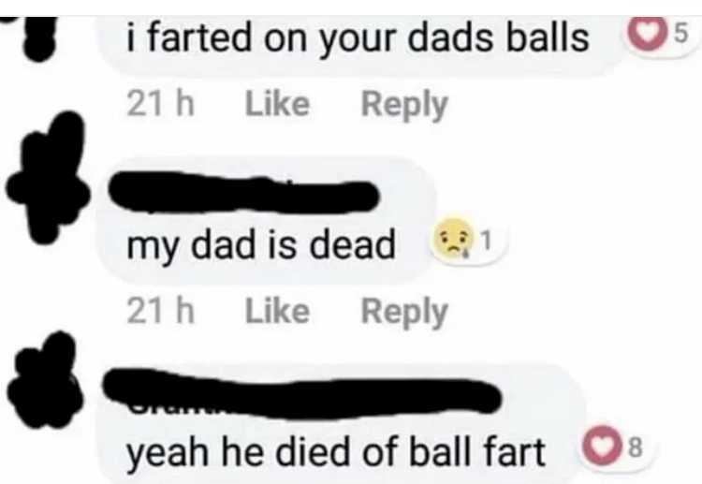Click the sad reaction count of 1
The width and height of the screenshot is (702, 484).
[487, 241]
